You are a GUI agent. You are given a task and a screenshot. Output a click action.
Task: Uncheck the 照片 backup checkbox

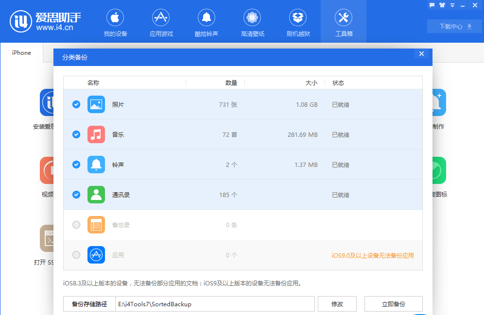coord(76,104)
